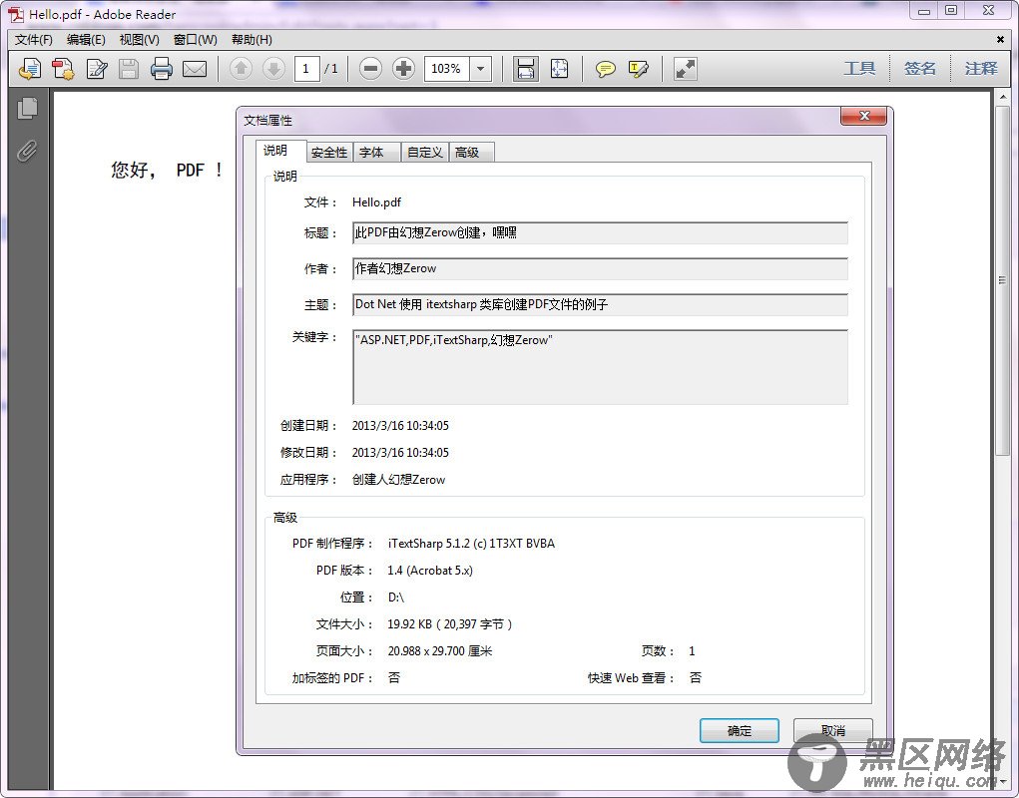
Task: Zoom out with minus button
Action: (x=370, y=68)
